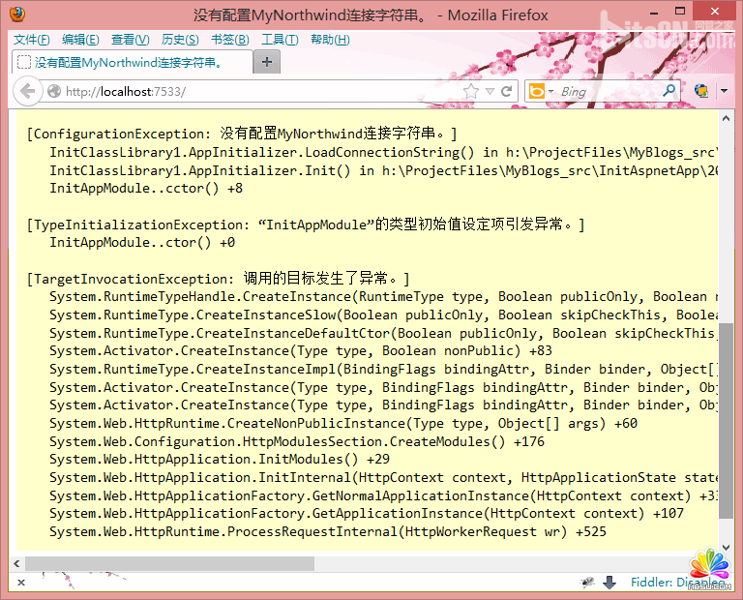The height and width of the screenshot is (600, 743).
Task: Select the 没有配置MyNorthwind连接字符串 tab
Action: point(132,62)
